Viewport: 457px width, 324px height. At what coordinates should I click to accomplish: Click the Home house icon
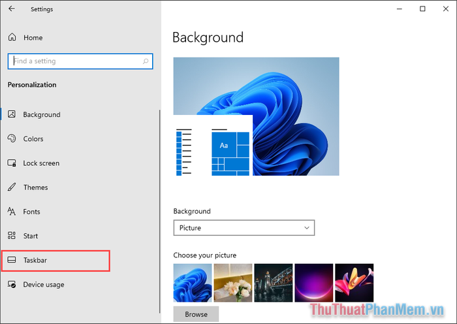12,37
